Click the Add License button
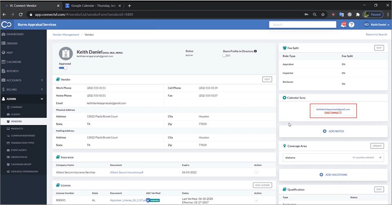The image size is (392, 205). click(262, 185)
